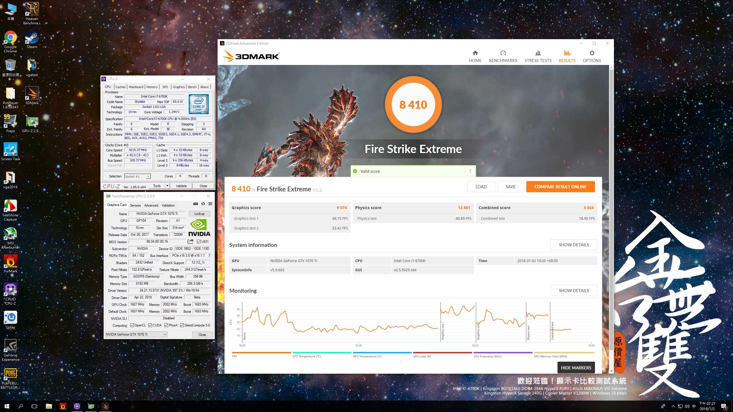This screenshot has height=412, width=733.
Task: Refresh GPU-Z with the refresh icon
Action: (203, 204)
